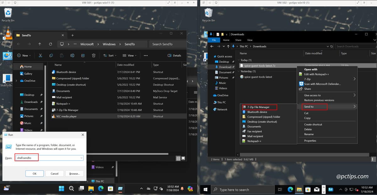Click the Copy icon in the Explorer toolbar

pos(51,55)
